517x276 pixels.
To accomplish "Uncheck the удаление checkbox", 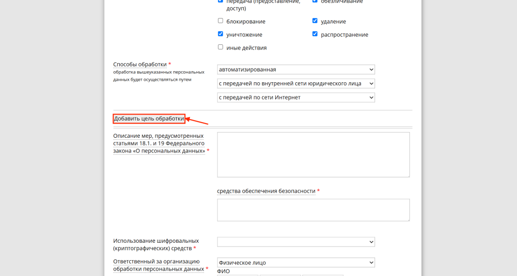I will point(315,21).
